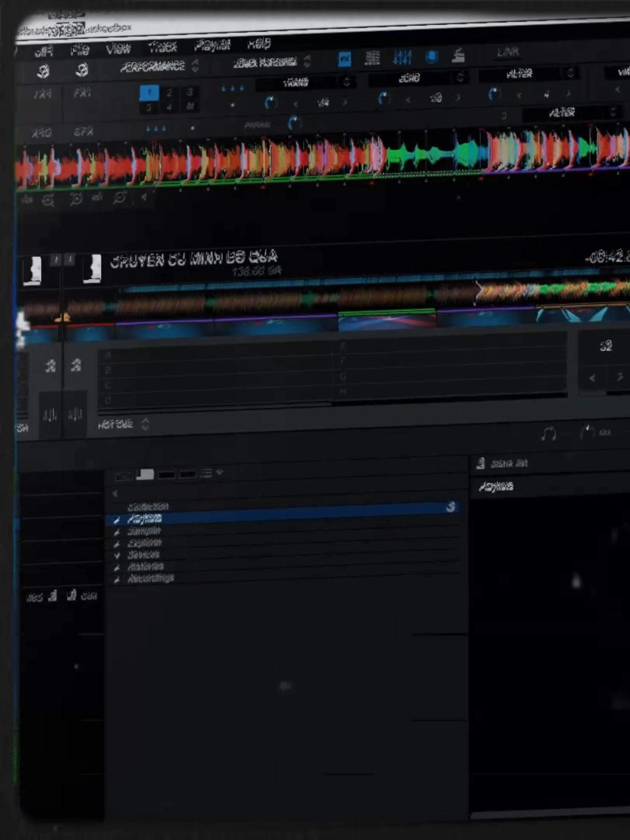Increase upper FILTER beat value with right arrow

point(568,93)
